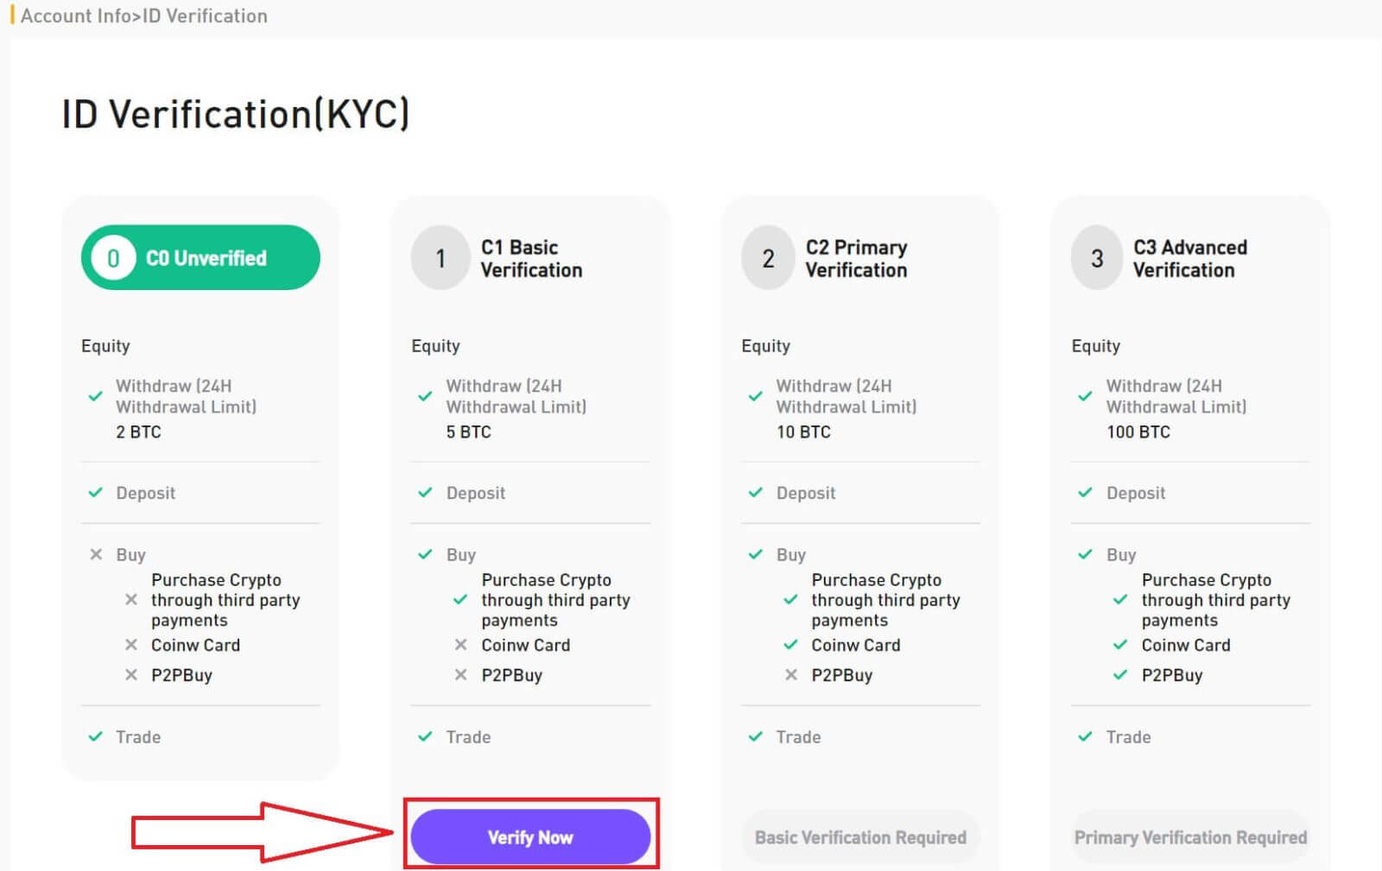Click the P2PBuy checkmark under C3 Advanced
The width and height of the screenshot is (1382, 871).
1120,675
